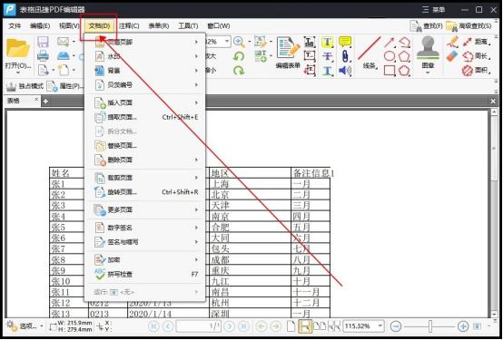
Task: Choose 水印 from the document menu
Action: point(145,56)
